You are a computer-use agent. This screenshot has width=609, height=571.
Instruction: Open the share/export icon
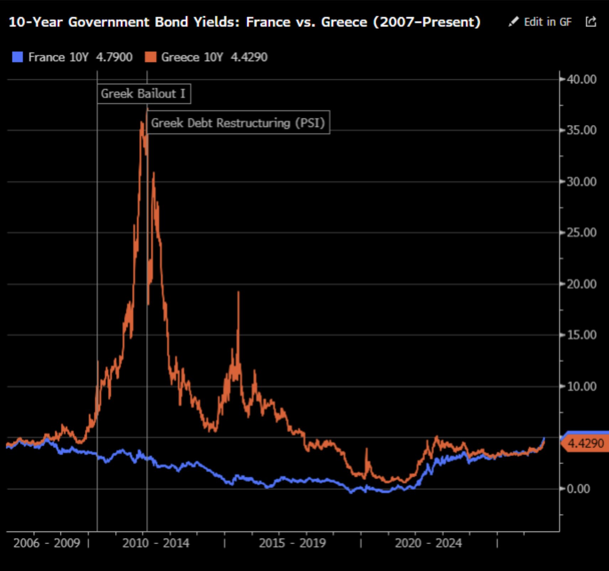tap(591, 22)
